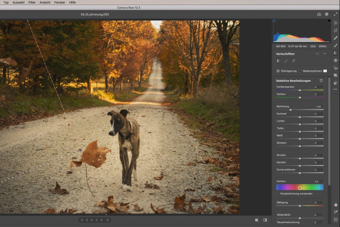Click the Weiß value field
Image resolution: width=340 pixels, height=227 pixels.
(317, 136)
